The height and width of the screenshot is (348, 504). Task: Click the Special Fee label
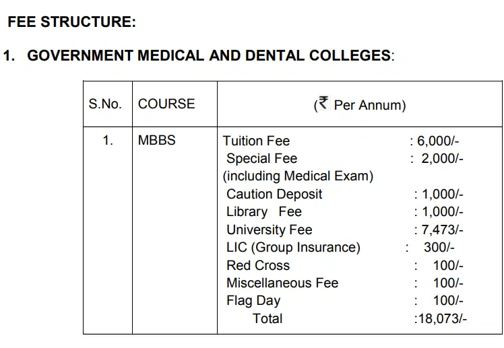pos(261,159)
